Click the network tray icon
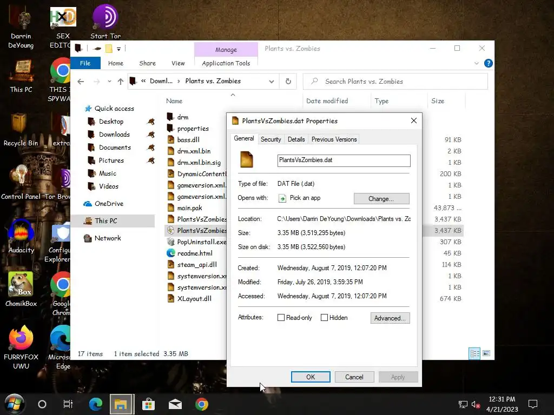554x415 pixels. point(463,404)
